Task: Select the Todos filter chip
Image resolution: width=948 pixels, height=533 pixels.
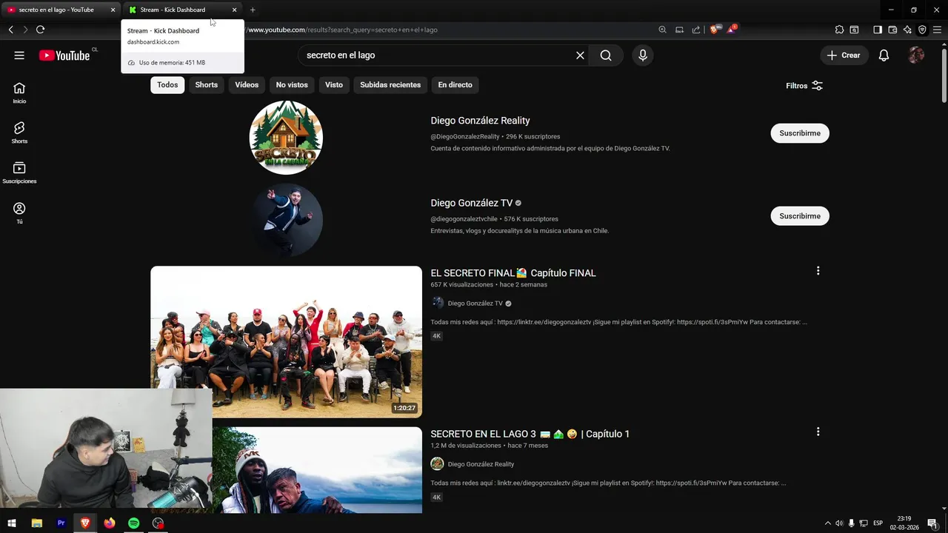Action: (x=167, y=85)
